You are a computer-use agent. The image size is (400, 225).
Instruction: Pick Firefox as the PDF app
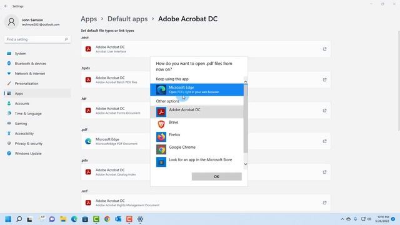point(197,137)
